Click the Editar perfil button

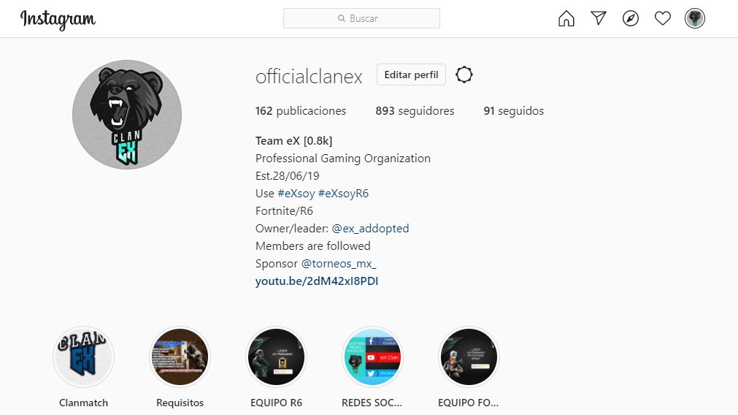(x=411, y=75)
